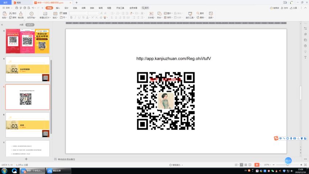Click the New Slide icon
This screenshot has height=174, width=309.
(45, 13)
